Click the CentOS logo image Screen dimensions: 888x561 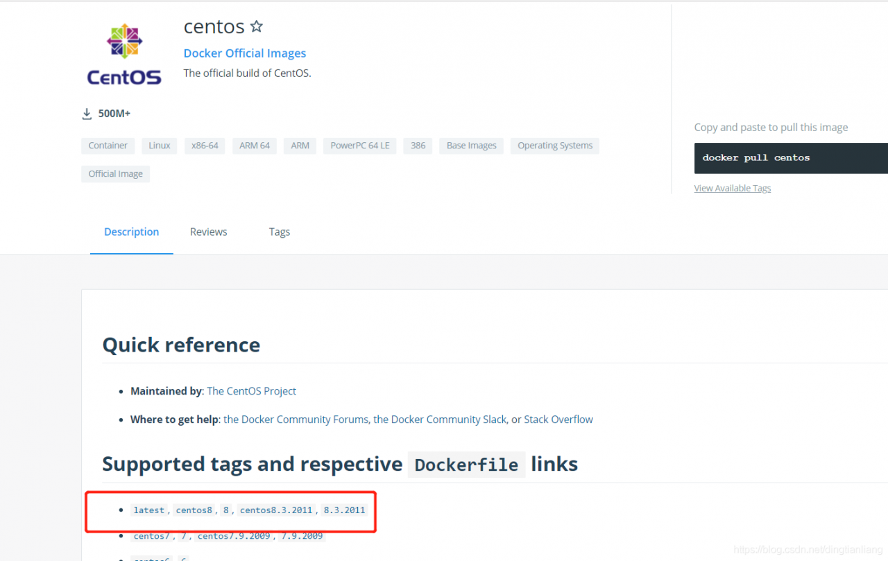(x=124, y=53)
